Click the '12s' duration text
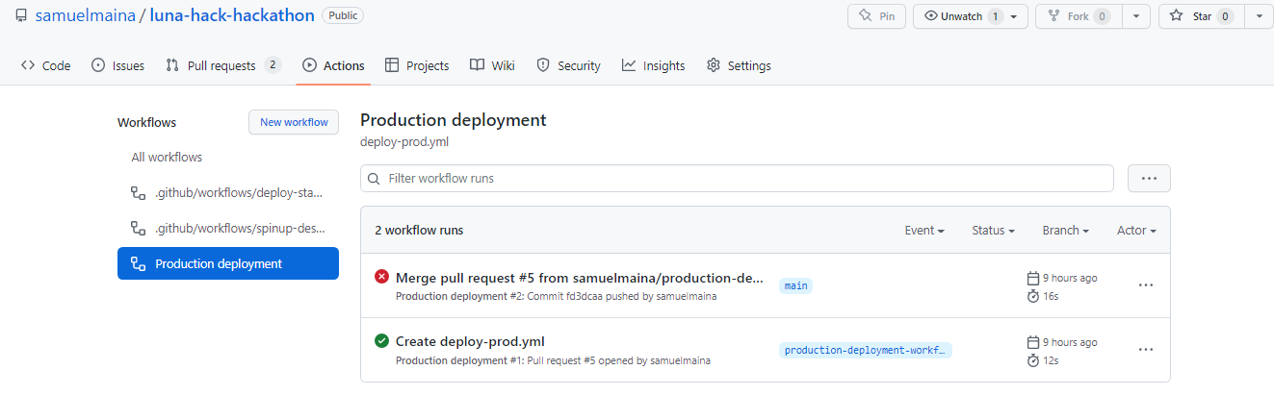Screen dimensions: 1274x420 (x=1051, y=360)
